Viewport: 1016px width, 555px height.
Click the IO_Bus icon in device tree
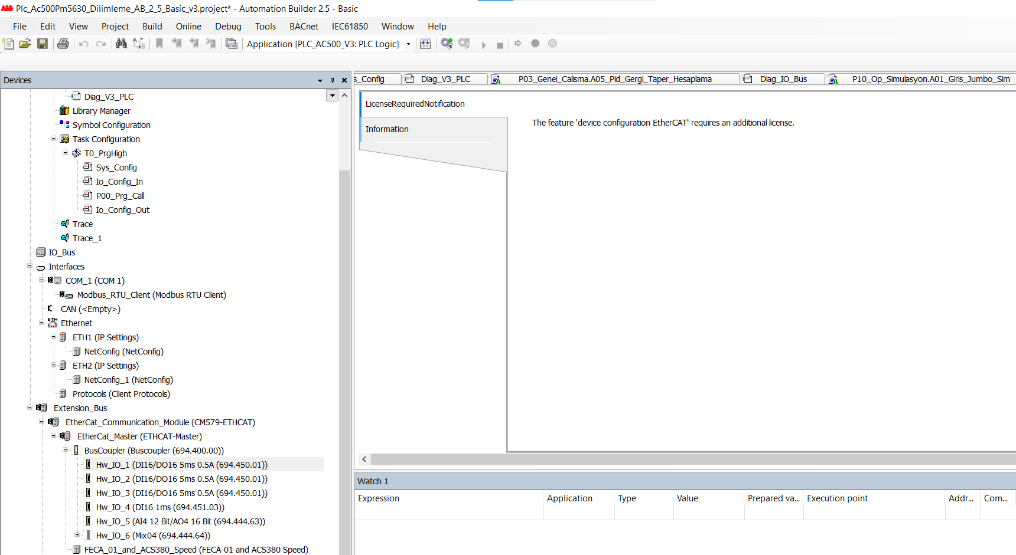click(x=41, y=252)
